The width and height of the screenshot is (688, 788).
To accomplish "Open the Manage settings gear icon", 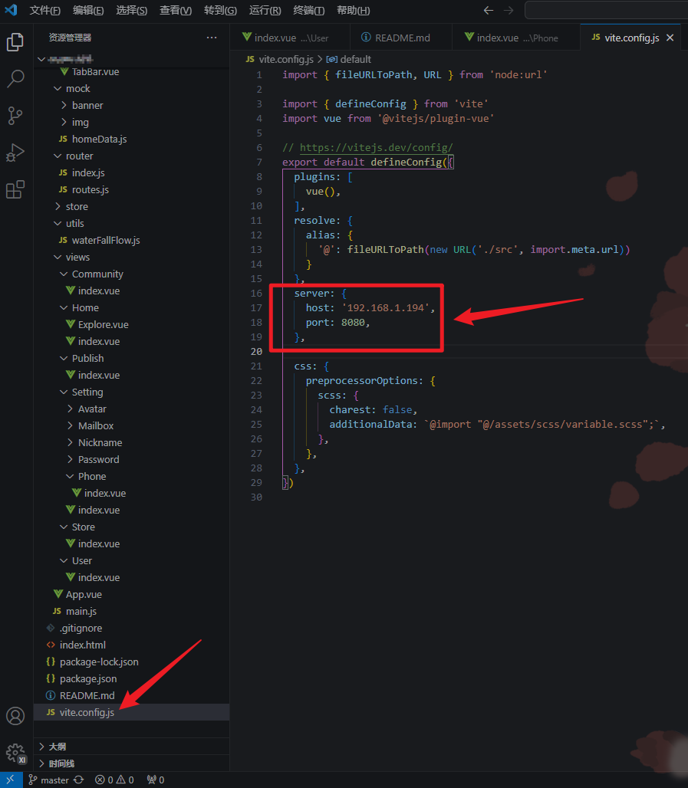I will pyautogui.click(x=15, y=753).
